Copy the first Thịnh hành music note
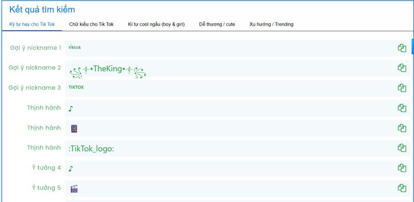 [x=402, y=108]
